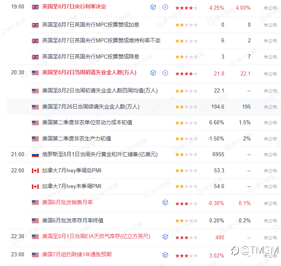The image size is (281, 266).
Task: Click US flag beside 非农单位劳动力成本初值 row
Action: 35,123
